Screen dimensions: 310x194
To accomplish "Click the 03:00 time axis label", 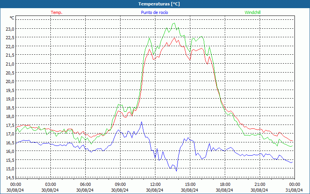I will coord(50,184).
